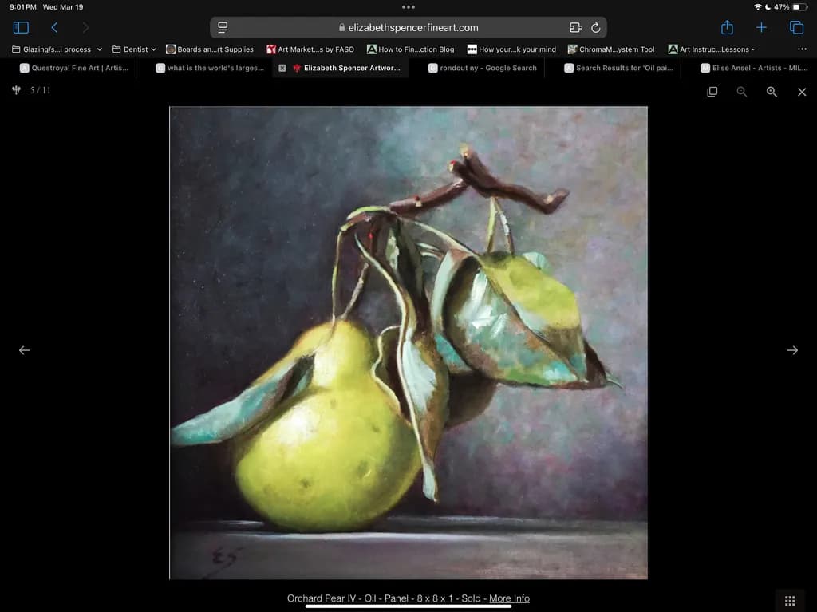Open the Art Instruc...Lessons bookmark
Viewport: 817px width, 612px height.
click(711, 49)
